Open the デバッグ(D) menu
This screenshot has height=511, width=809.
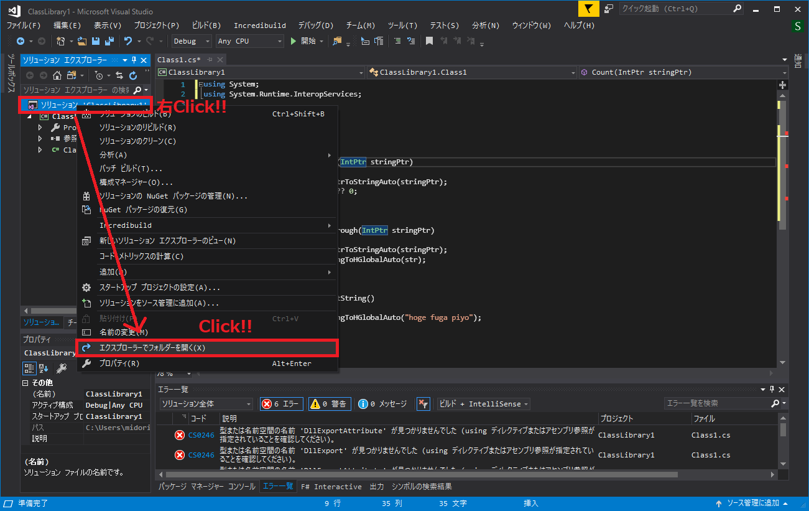click(315, 26)
